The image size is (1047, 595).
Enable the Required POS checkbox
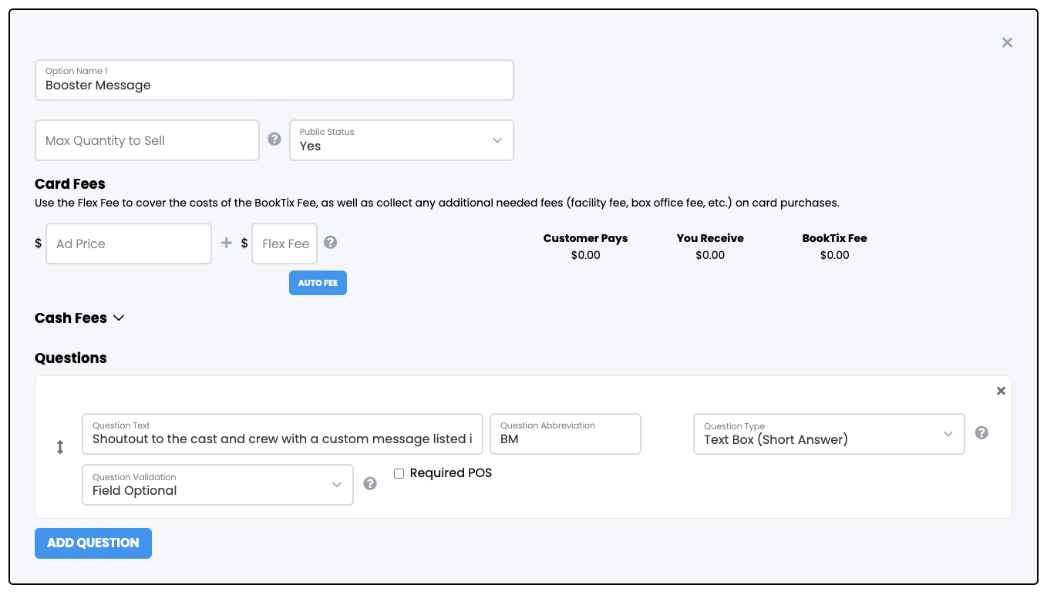tap(399, 474)
